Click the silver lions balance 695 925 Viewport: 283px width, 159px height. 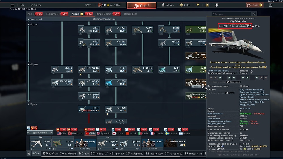[x=168, y=5]
